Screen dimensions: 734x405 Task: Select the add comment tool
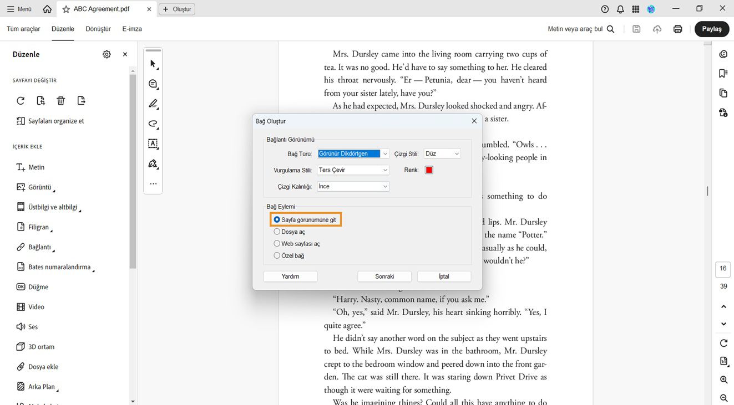click(153, 84)
